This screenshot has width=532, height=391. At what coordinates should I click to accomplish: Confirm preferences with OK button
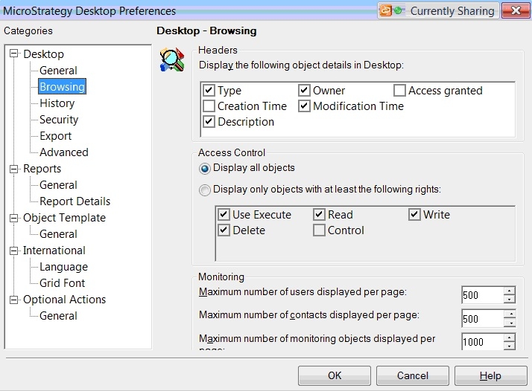(335, 375)
